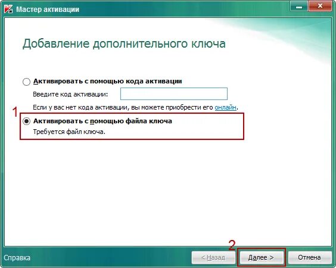This screenshot has height=268, width=336.
Task: Proceed with the Далее button
Action: pos(261,257)
